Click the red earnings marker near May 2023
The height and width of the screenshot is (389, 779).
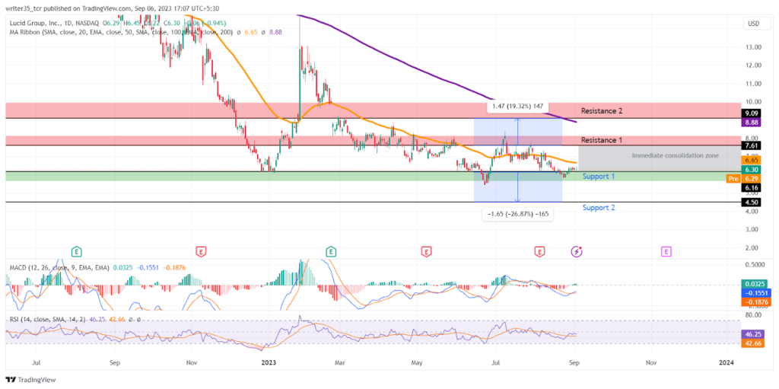coord(426,252)
